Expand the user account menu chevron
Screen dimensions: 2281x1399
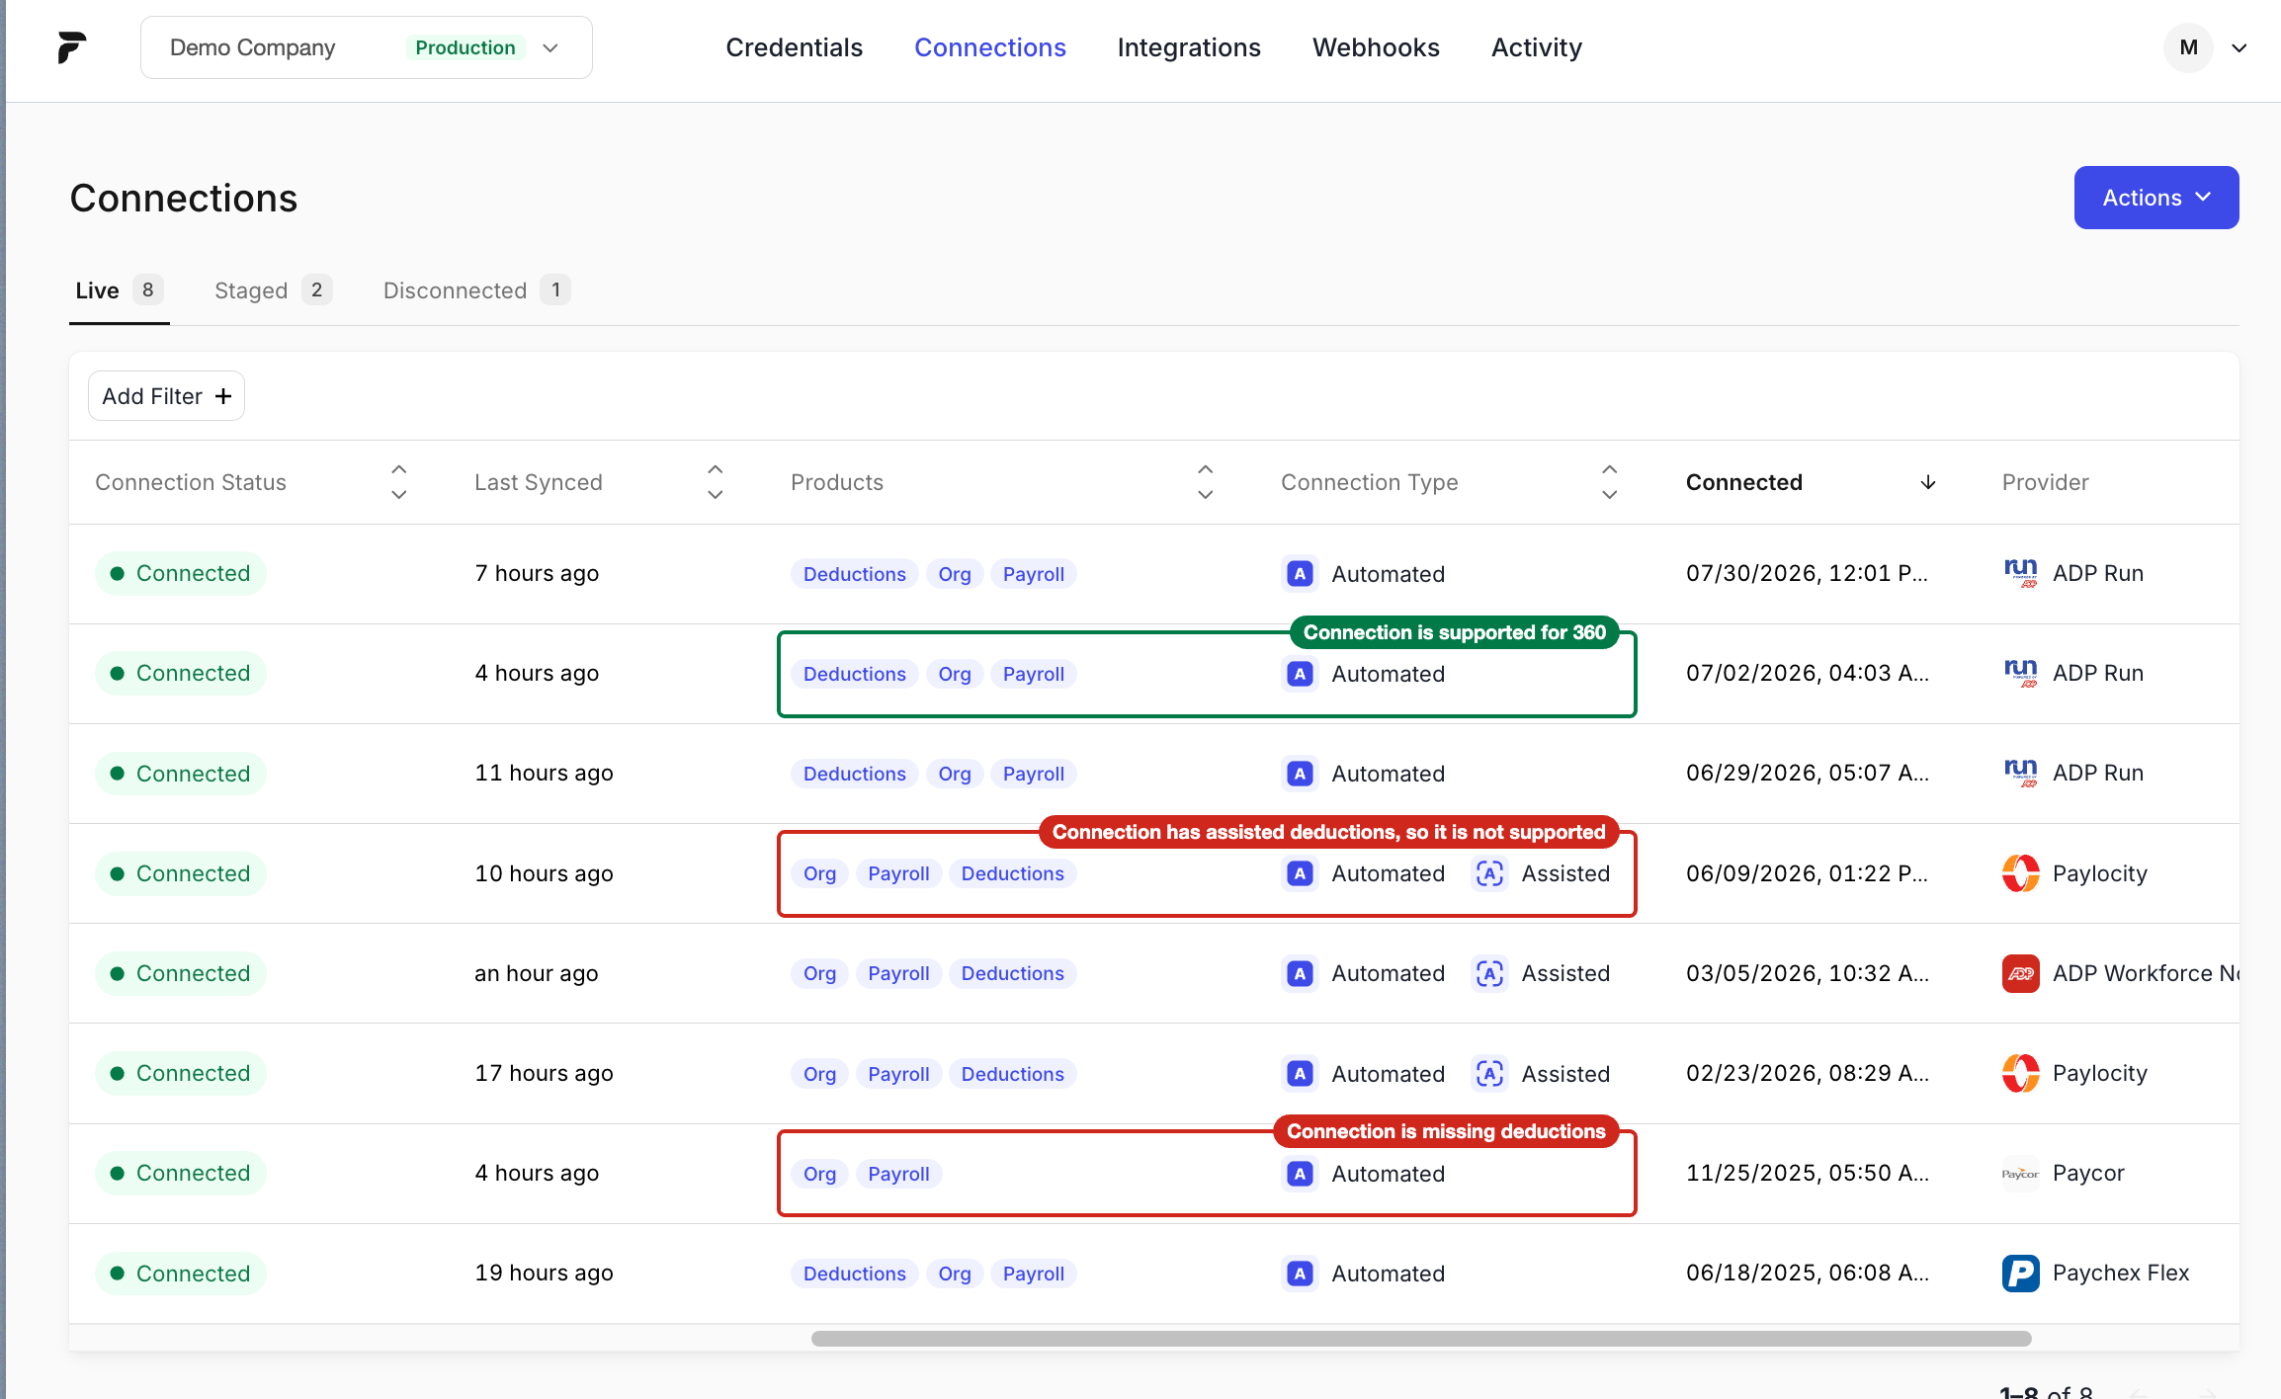point(2239,47)
